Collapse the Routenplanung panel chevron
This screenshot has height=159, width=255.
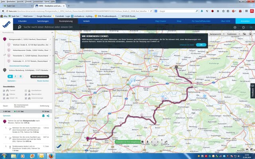click(52, 33)
